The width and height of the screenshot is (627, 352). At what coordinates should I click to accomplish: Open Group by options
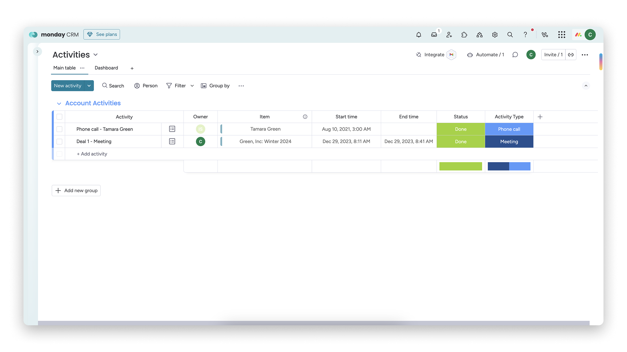tap(215, 86)
